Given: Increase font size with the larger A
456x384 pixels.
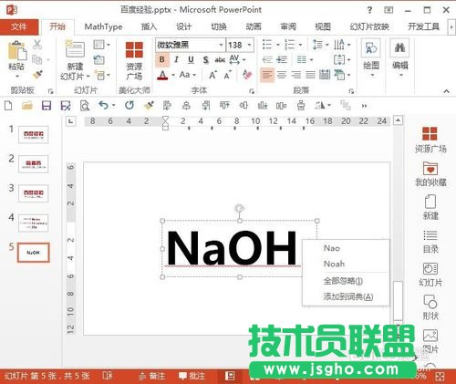Looking at the screenshot, I should coord(212,75).
